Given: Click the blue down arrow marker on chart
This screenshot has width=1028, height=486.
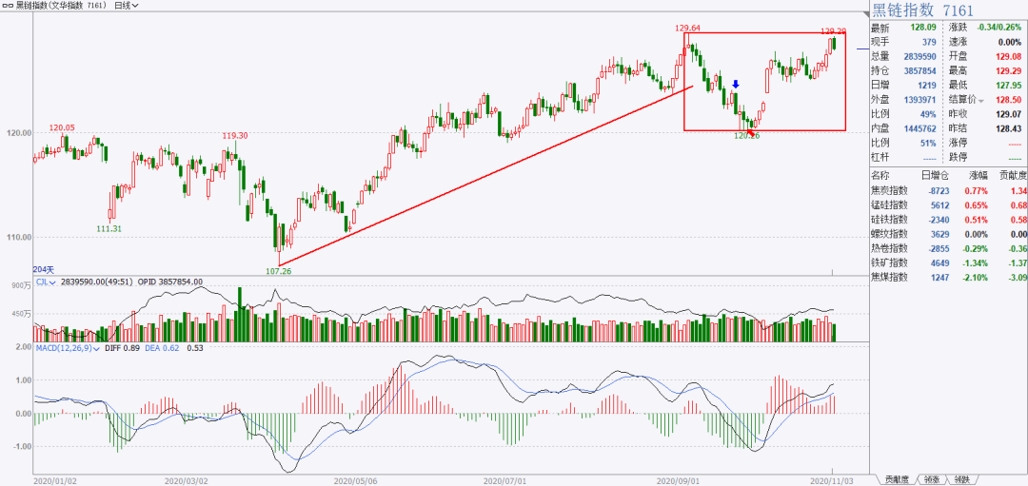Looking at the screenshot, I should (x=736, y=84).
